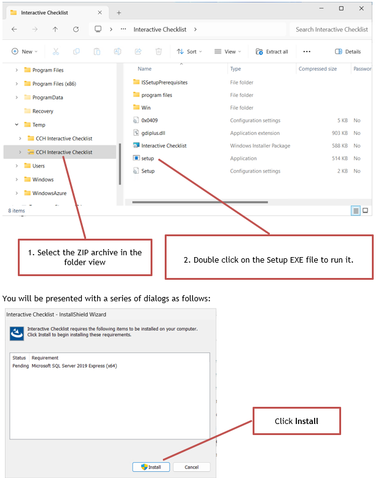Expand the selected CCH Interactive Checklist zip node
This screenshot has width=378, height=478.
click(x=20, y=152)
